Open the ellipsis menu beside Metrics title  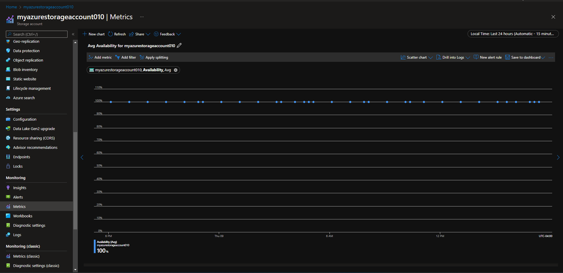point(142,17)
